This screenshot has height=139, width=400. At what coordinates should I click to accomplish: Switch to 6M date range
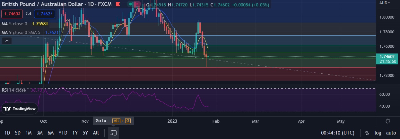coord(50,133)
